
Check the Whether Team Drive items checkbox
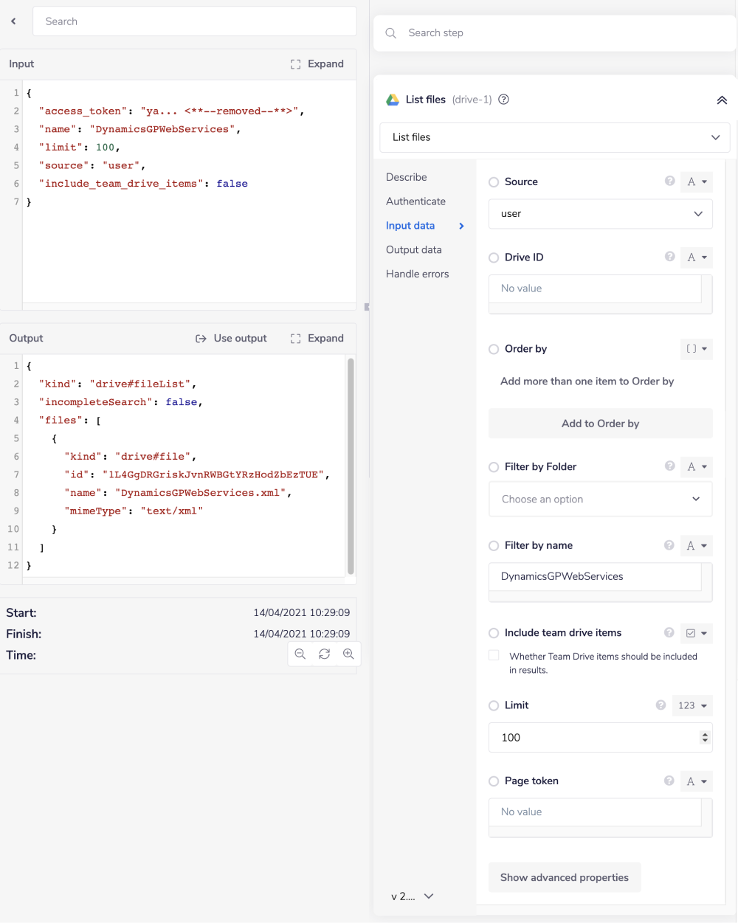pos(494,657)
